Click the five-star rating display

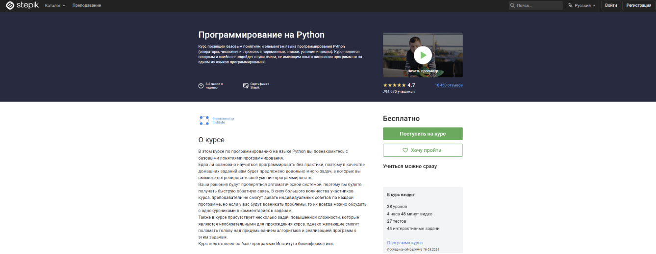coord(394,85)
